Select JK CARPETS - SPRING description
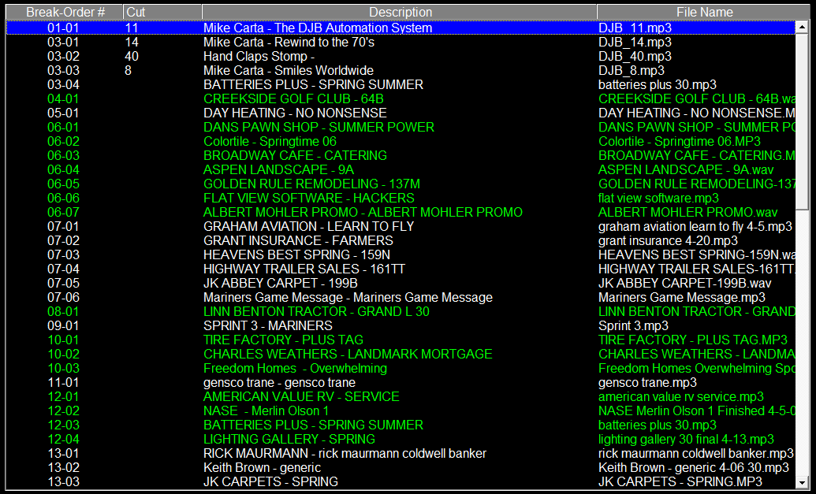Screen dimensions: 816x494 click(270, 481)
